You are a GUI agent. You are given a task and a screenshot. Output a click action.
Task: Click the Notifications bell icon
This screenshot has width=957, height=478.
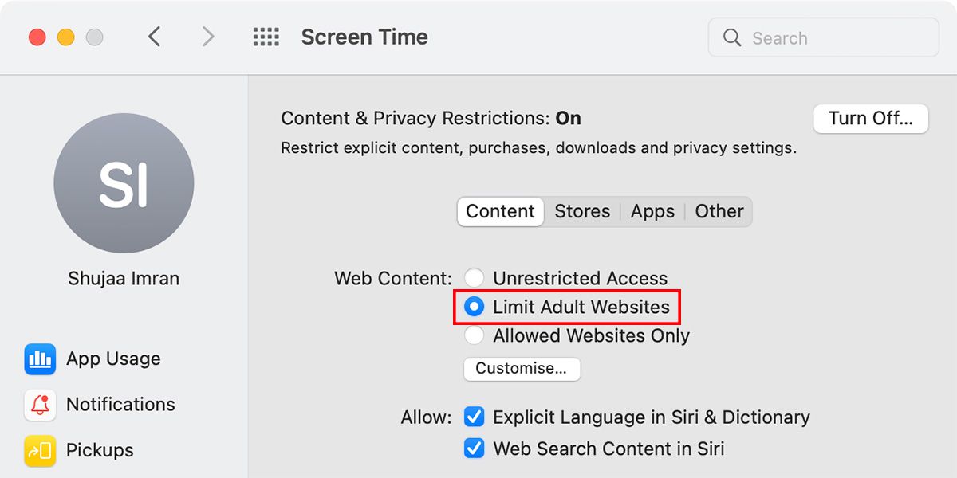tap(40, 405)
